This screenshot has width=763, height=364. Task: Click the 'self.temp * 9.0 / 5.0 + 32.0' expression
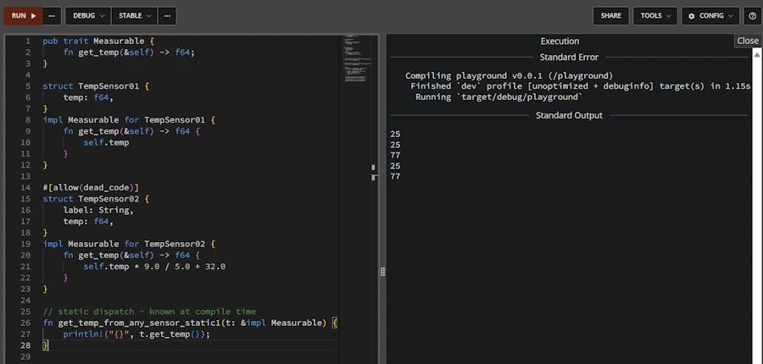tap(154, 267)
